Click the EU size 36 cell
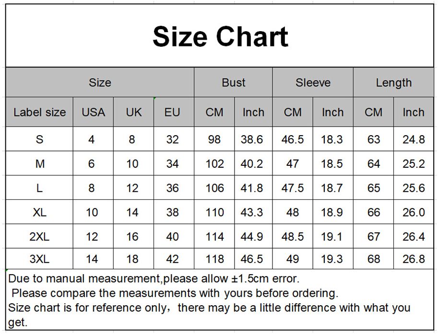This screenshot has height=334, width=438. point(172,188)
